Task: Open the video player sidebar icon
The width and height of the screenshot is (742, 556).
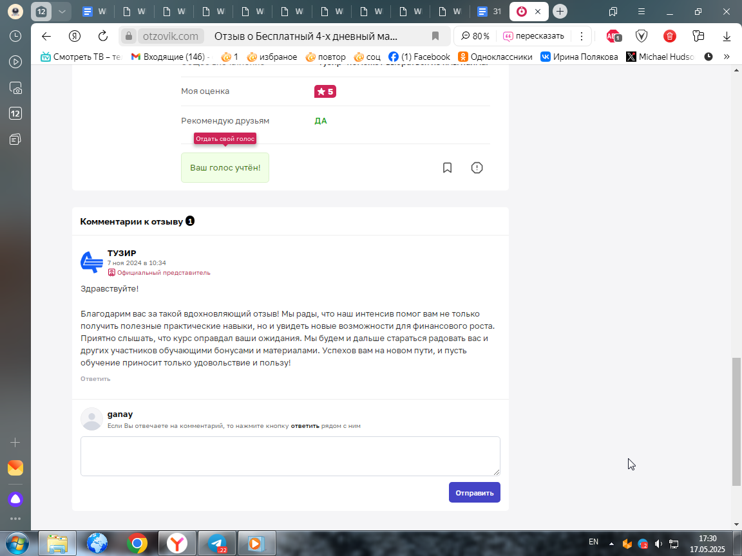Action: coord(15,62)
